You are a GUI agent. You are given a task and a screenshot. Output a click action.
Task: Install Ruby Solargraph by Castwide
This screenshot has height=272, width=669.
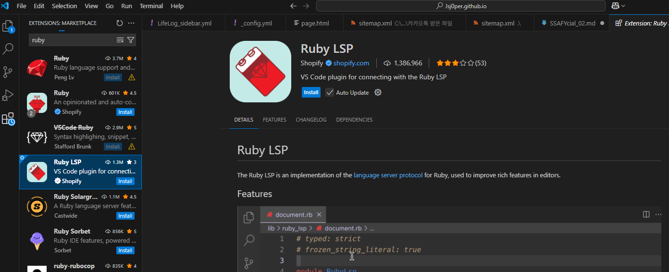click(x=125, y=216)
